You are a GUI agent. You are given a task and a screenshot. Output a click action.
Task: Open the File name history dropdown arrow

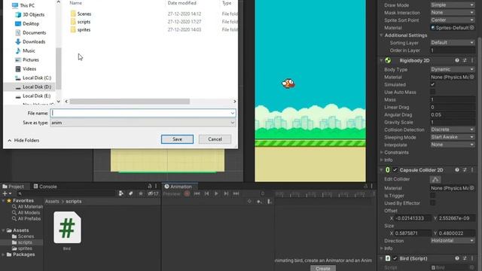(233, 113)
